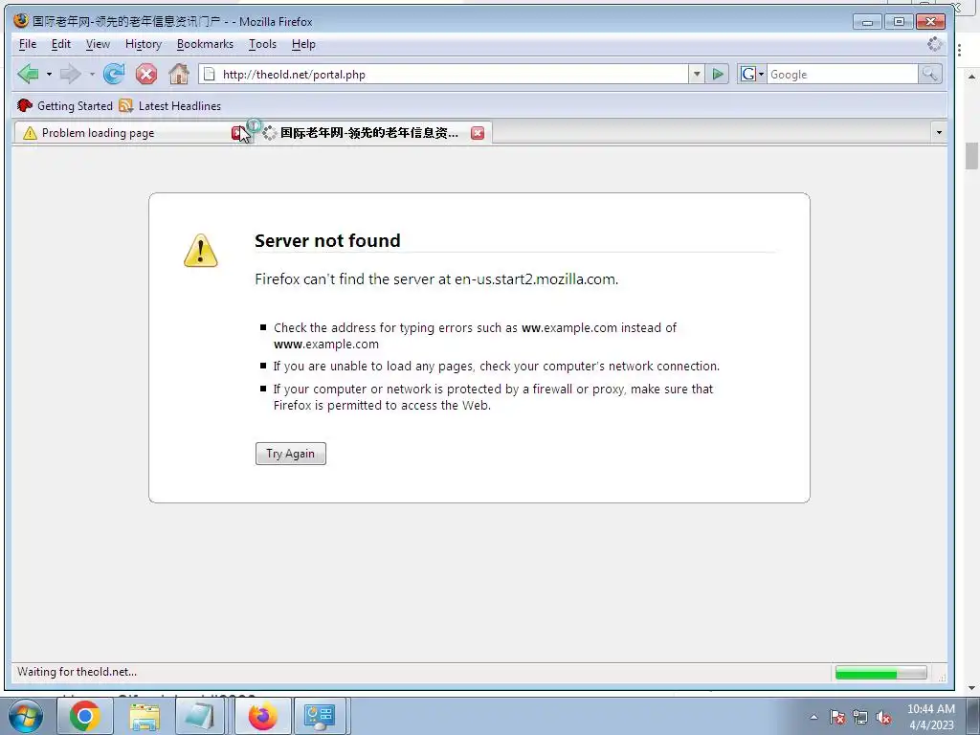Reload the current page
Image resolution: width=980 pixels, height=735 pixels.
click(114, 74)
